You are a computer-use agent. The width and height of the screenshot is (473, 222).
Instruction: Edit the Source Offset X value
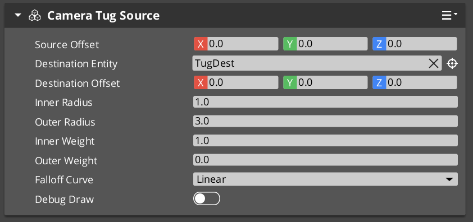[x=243, y=44]
